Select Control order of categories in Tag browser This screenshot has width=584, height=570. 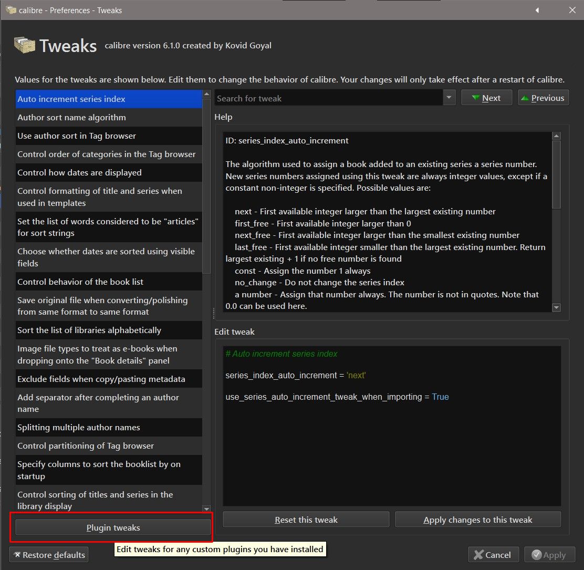[108, 154]
